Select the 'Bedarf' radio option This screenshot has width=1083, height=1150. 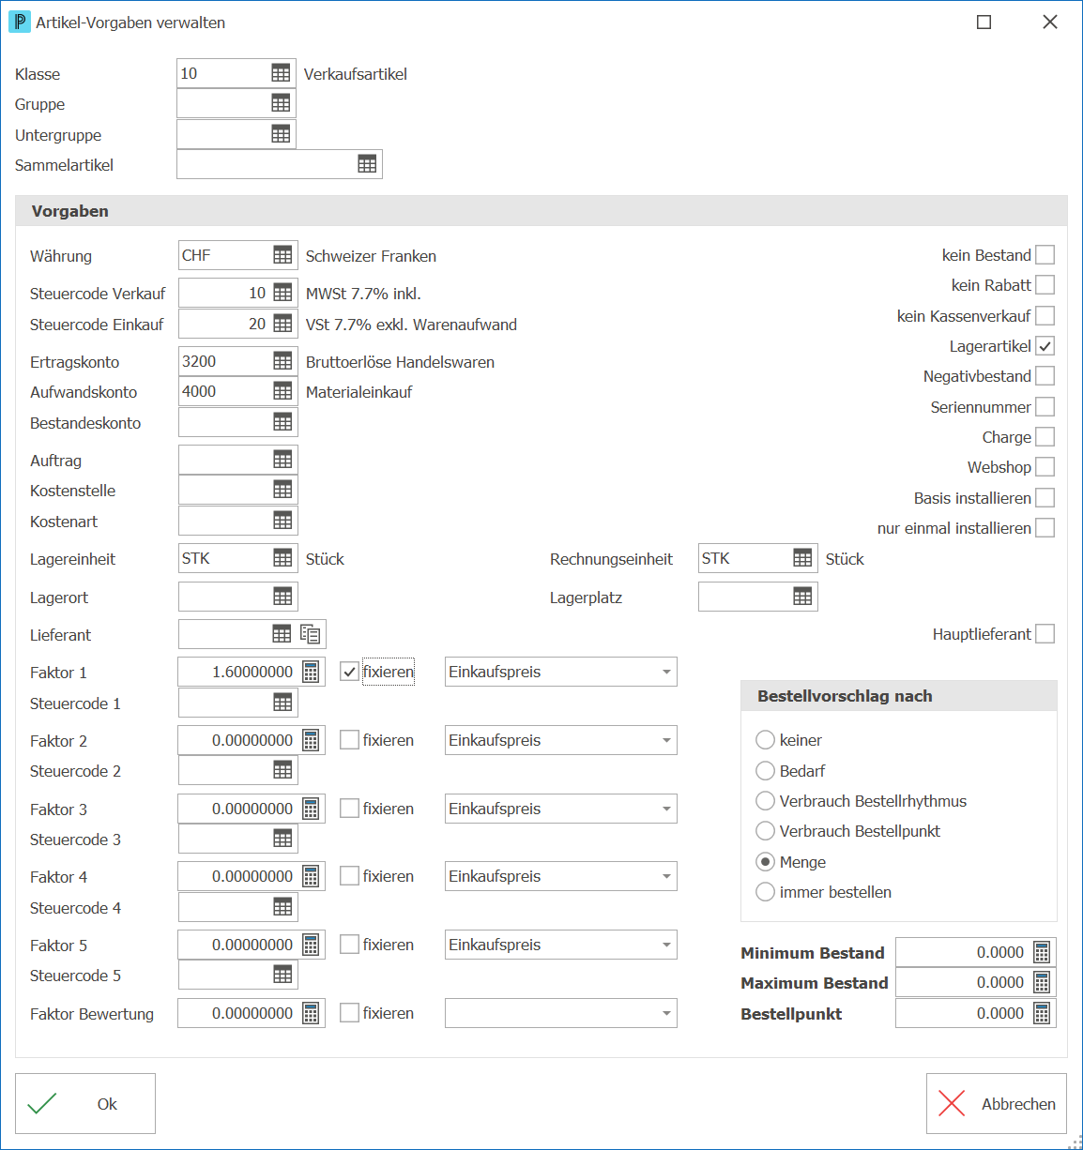(765, 771)
